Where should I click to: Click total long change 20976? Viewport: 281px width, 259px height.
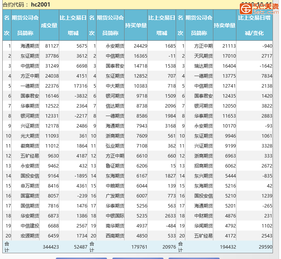[169, 247]
